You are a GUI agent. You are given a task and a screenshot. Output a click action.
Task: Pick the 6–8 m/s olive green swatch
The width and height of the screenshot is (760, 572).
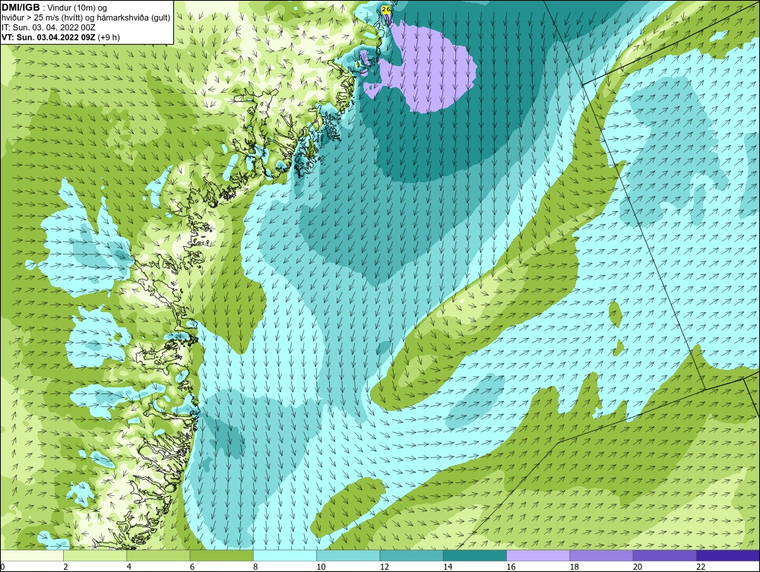click(x=221, y=555)
